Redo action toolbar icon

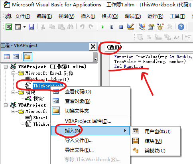[x=91, y=27]
